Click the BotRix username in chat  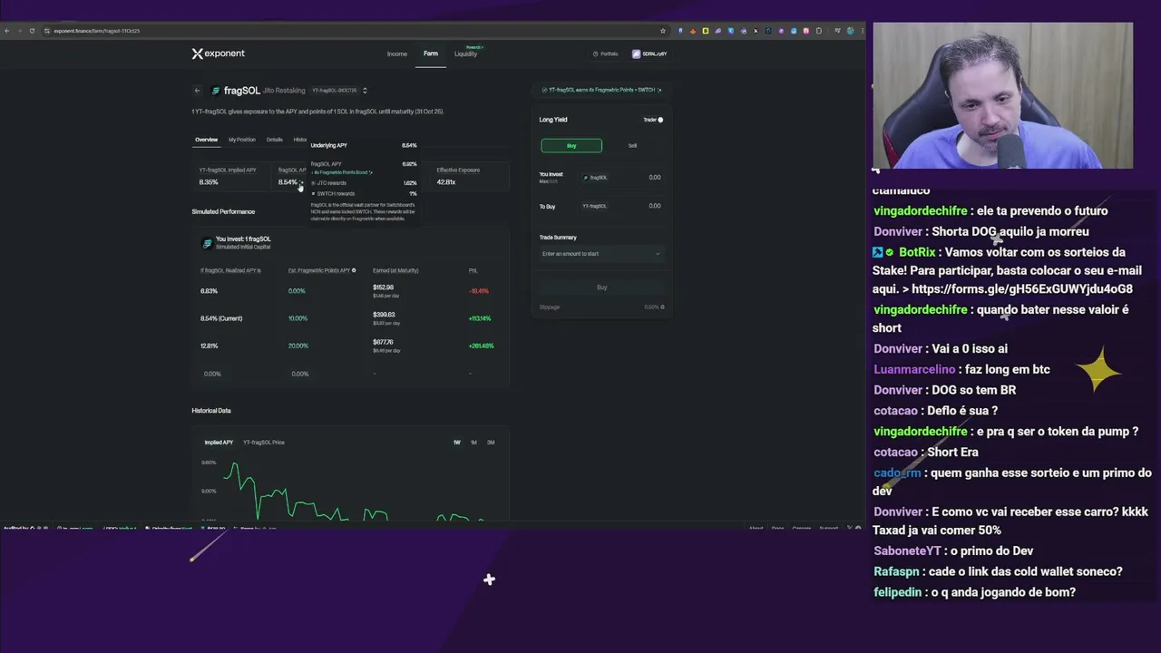[917, 252]
